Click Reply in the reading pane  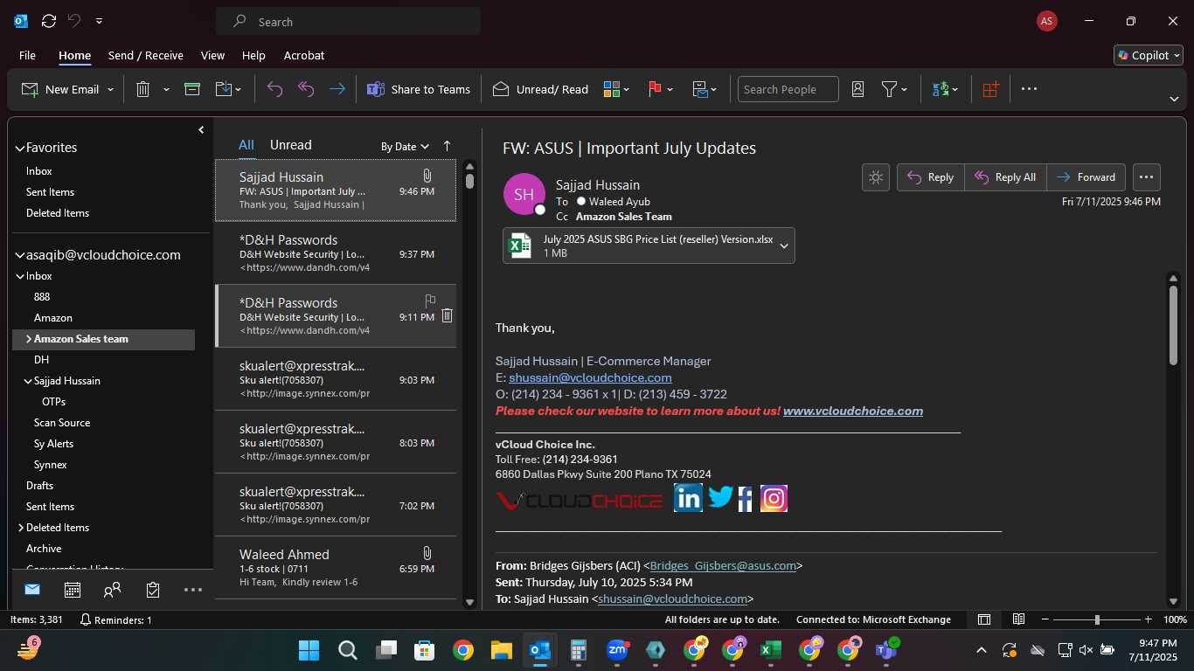[931, 176]
